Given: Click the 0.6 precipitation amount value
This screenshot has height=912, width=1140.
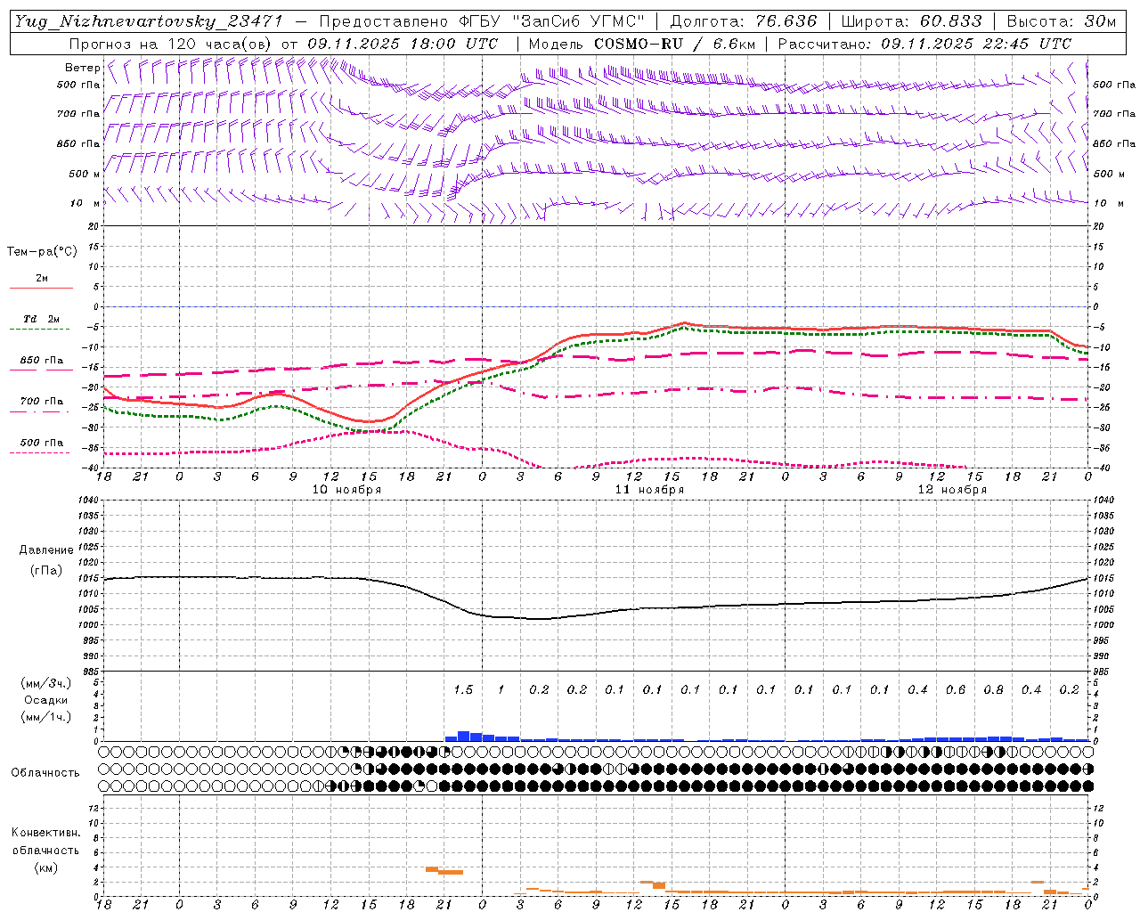Looking at the screenshot, I should tap(956, 690).
